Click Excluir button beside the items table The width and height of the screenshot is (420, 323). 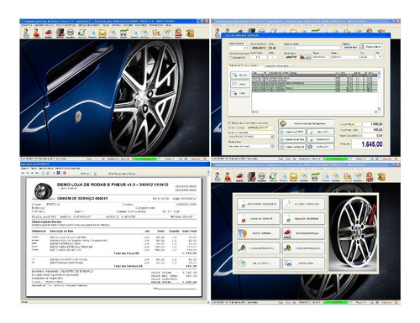tap(239, 93)
